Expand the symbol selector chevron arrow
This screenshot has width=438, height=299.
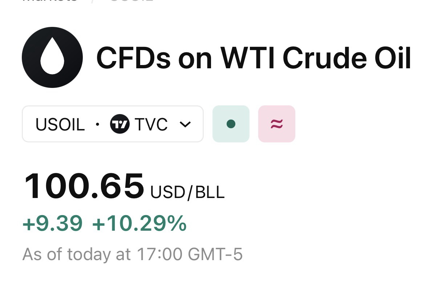point(185,124)
